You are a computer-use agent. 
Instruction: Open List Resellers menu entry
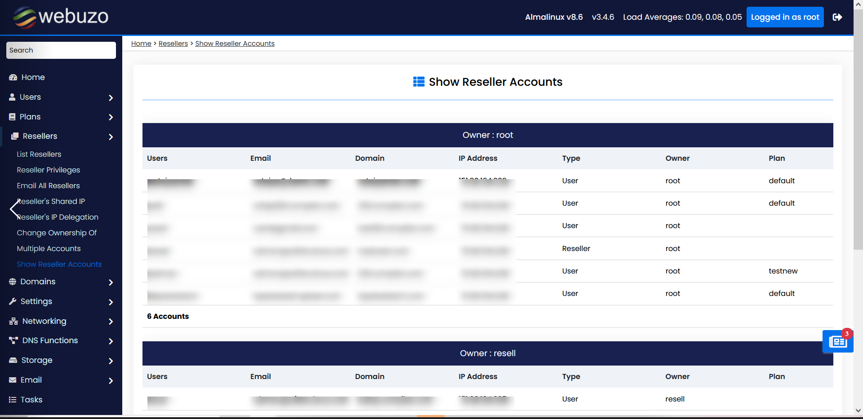click(x=39, y=154)
